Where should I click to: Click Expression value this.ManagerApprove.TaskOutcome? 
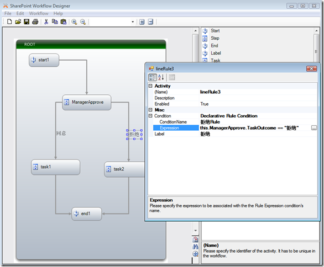(x=249, y=128)
